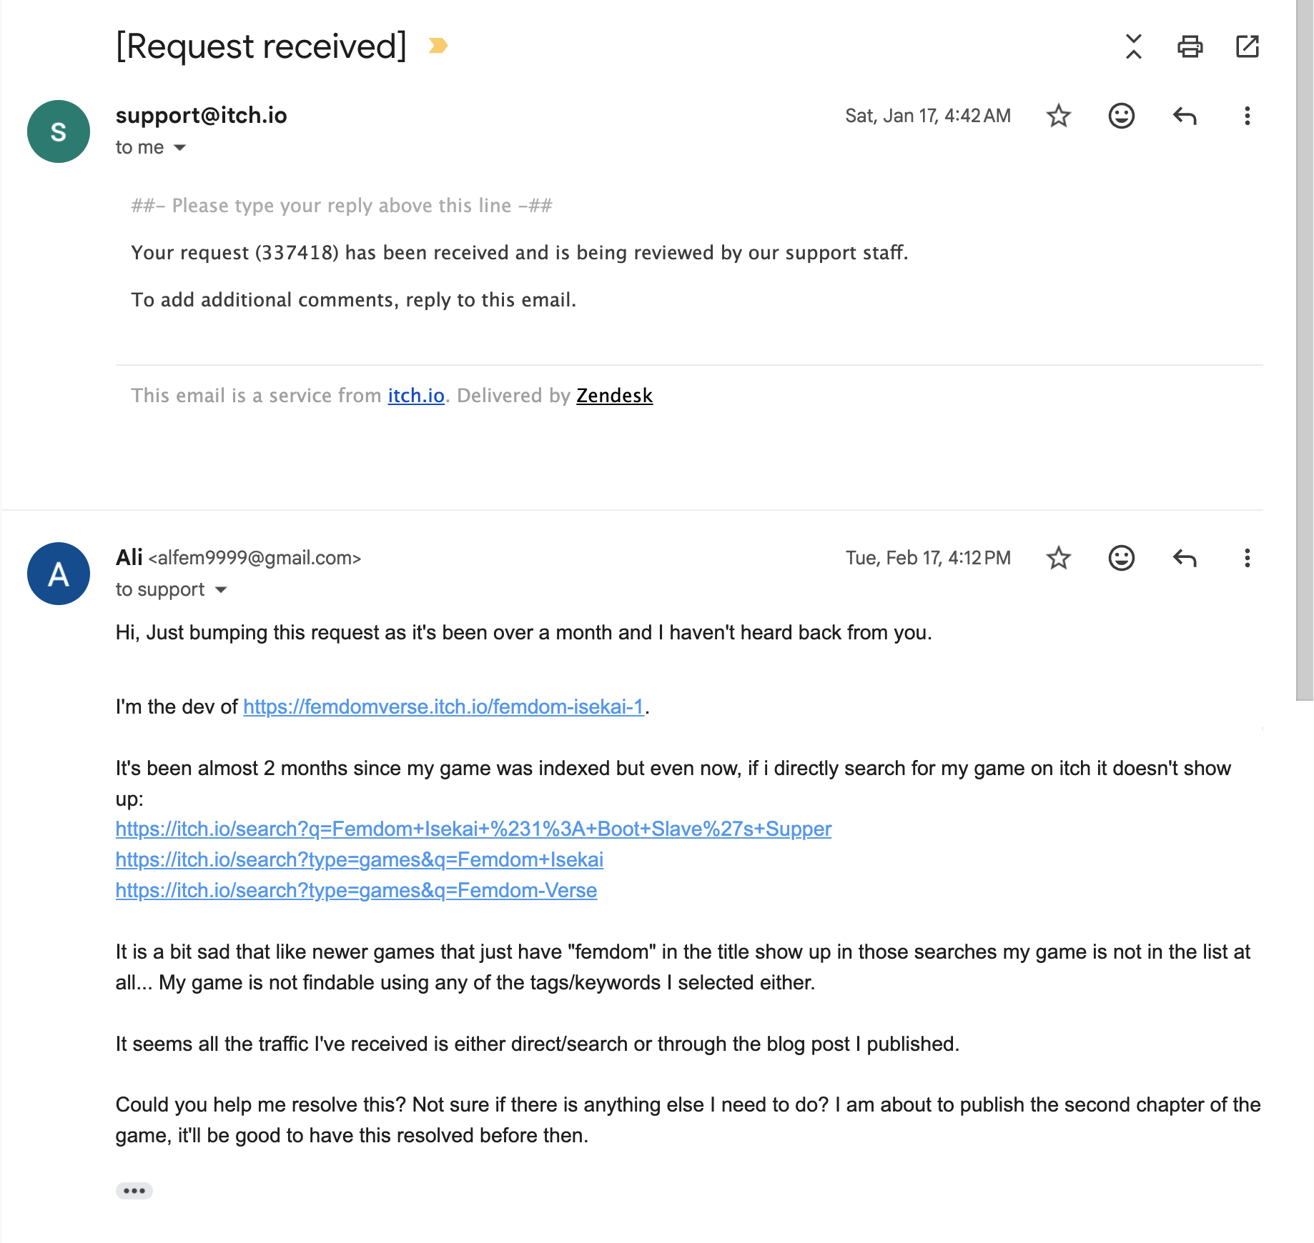Reply to the support@itch.io message
The image size is (1314, 1243).
[x=1184, y=116]
